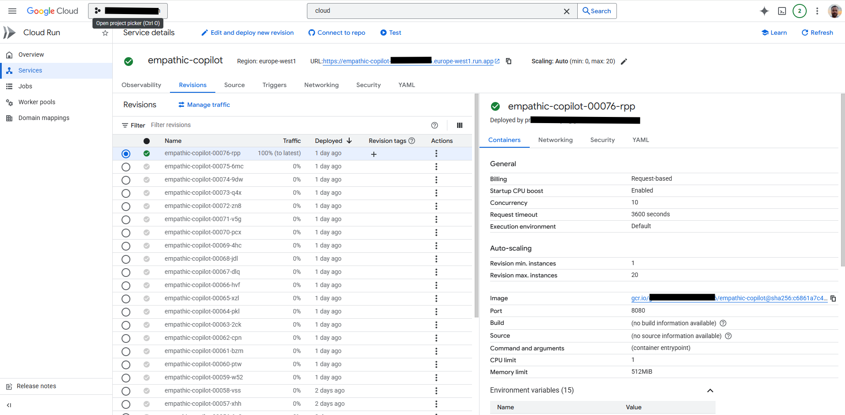Screen dimensions: 845x415
Task: Collapse the left navigation panel
Action: pos(9,405)
